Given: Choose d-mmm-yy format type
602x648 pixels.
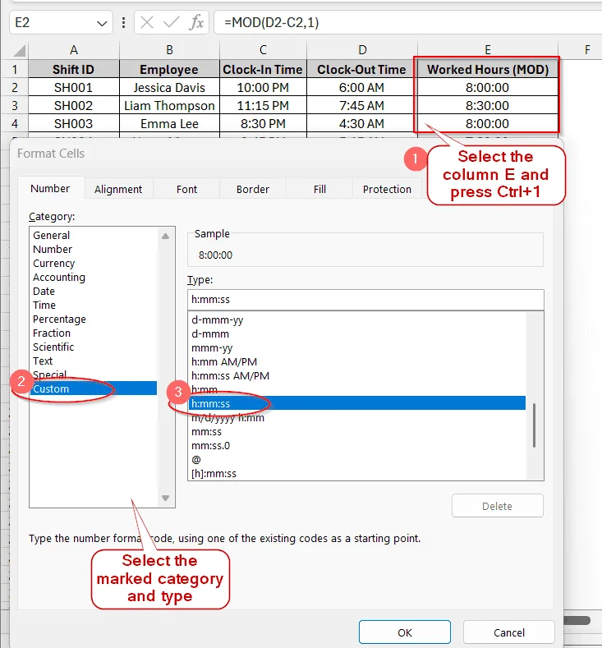Looking at the screenshot, I should click(357, 319).
